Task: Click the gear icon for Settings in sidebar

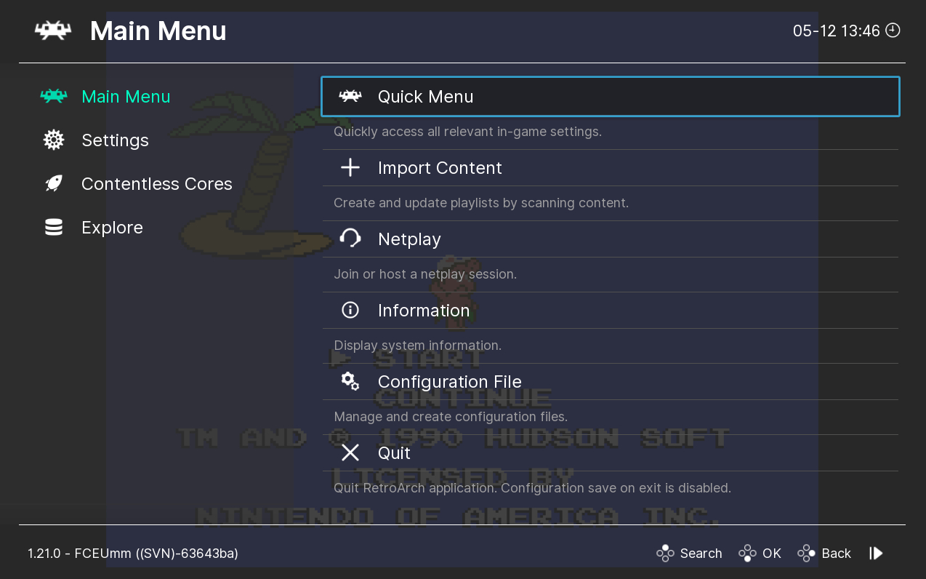Action: pyautogui.click(x=54, y=140)
